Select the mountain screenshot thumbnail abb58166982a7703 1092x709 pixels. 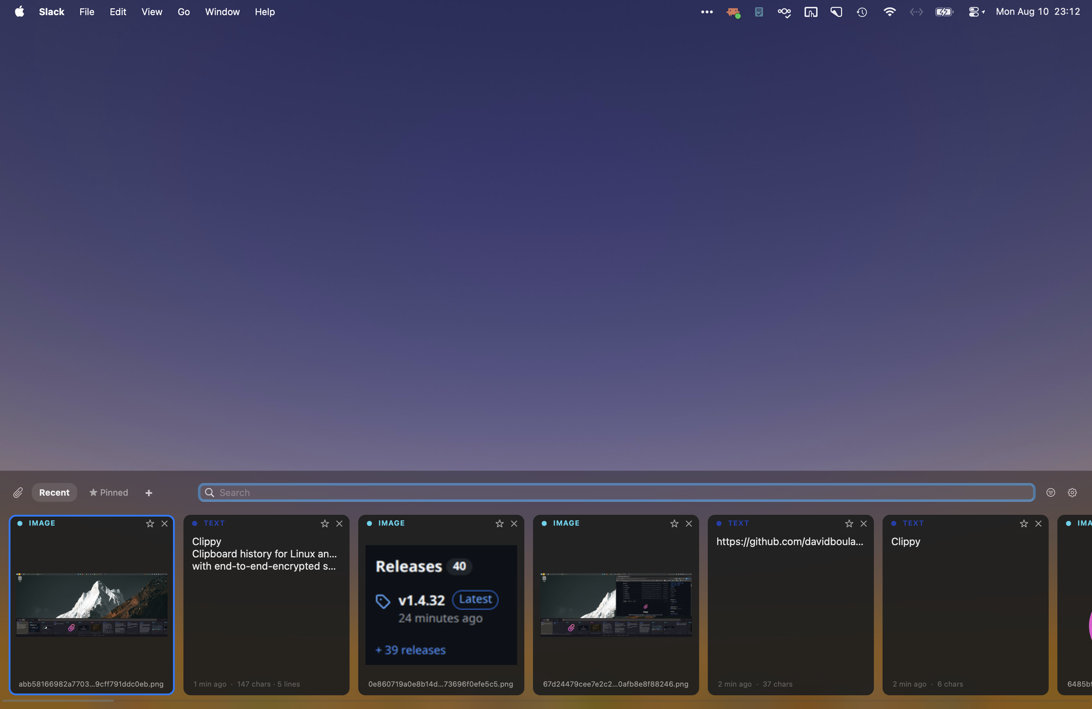[92, 605]
